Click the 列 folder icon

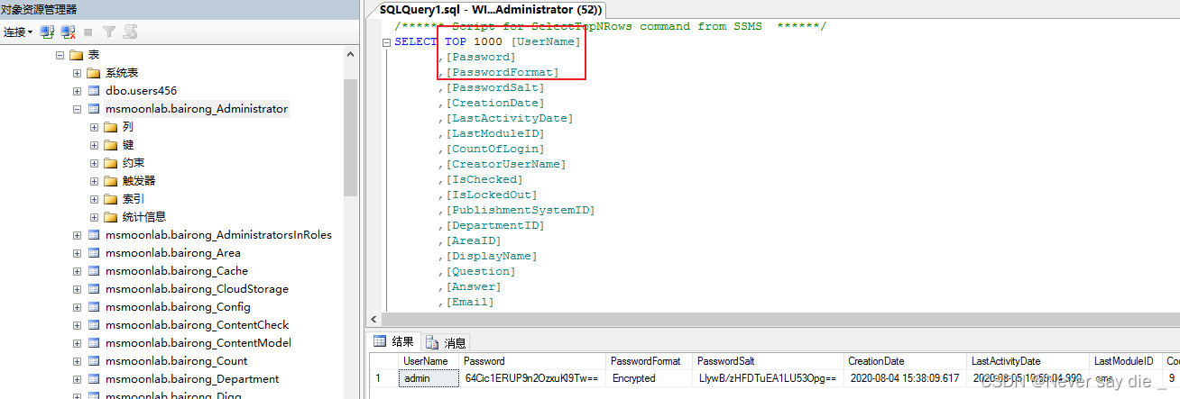tap(111, 127)
